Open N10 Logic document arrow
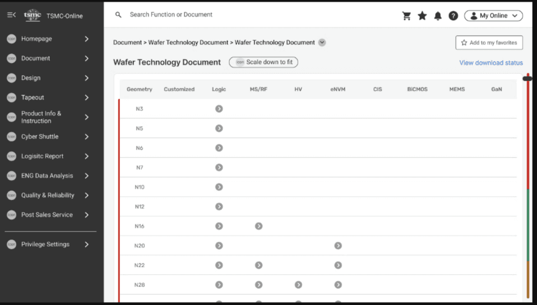The width and height of the screenshot is (537, 305). click(x=219, y=187)
